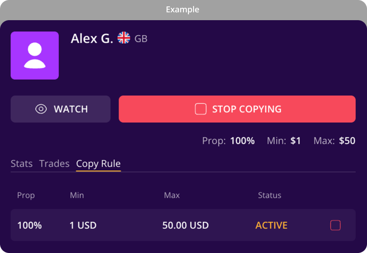Select the Copy Rule tab
Viewport: 367px width, 253px height.
[98, 164]
